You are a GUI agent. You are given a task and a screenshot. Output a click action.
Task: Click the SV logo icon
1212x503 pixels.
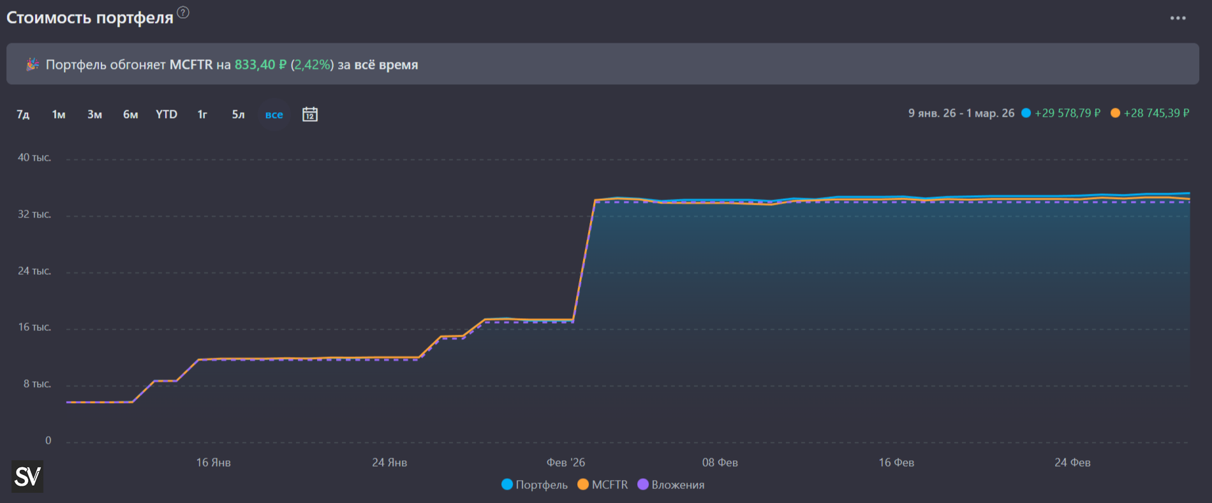[27, 476]
